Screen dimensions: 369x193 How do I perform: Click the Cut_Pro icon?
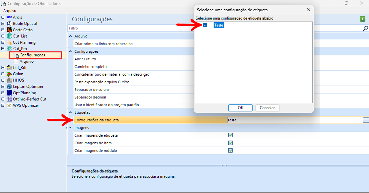click(9, 49)
